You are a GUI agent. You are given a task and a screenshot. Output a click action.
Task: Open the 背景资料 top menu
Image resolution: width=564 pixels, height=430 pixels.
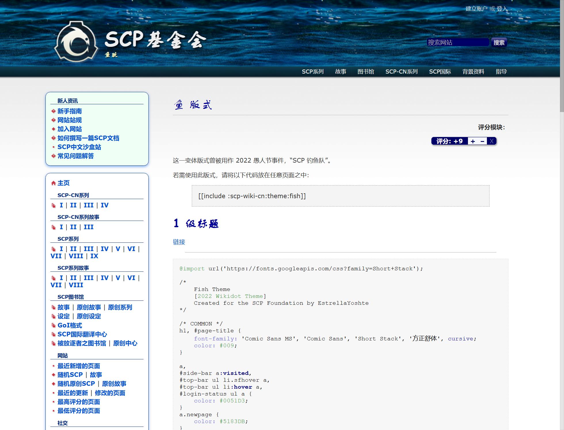[473, 72]
